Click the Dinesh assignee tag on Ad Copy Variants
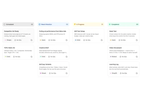This screenshot has width=142, height=106. 43,73
